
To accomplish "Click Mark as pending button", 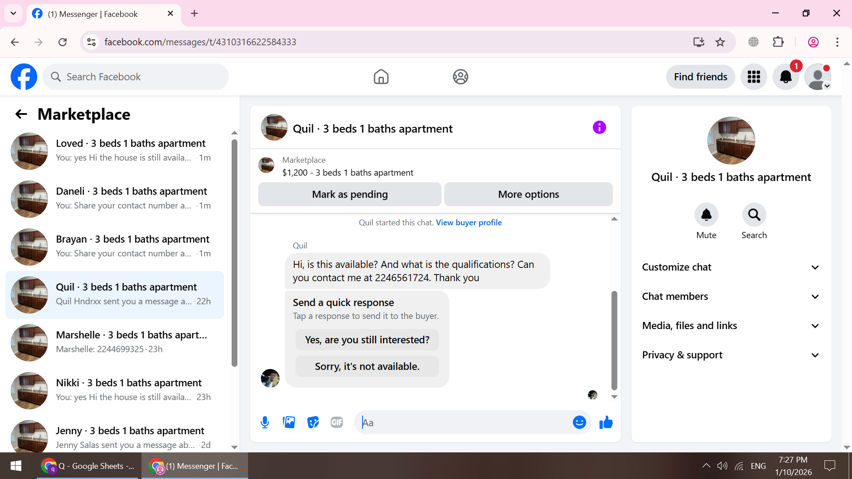I will click(x=350, y=194).
